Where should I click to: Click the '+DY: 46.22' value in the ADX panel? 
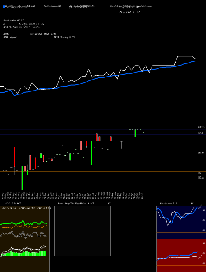(x=27, y=209)
